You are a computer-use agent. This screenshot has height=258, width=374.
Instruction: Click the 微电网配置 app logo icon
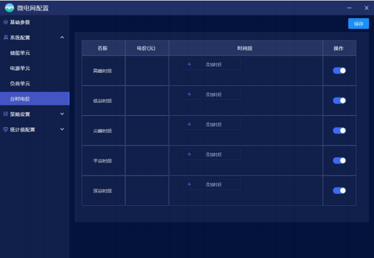pyautogui.click(x=9, y=8)
